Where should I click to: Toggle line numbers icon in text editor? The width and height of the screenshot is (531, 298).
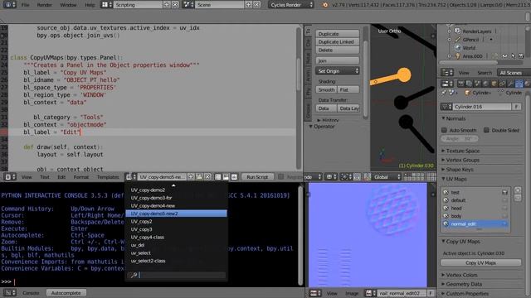click(217, 176)
